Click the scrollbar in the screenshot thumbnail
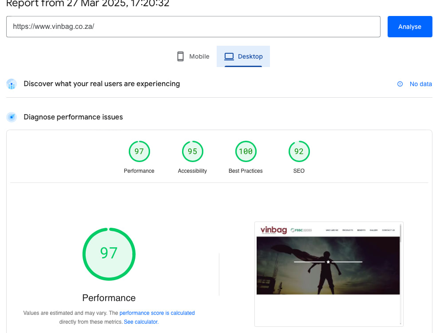Viewport: 444px width, 333px height. [x=400, y=274]
